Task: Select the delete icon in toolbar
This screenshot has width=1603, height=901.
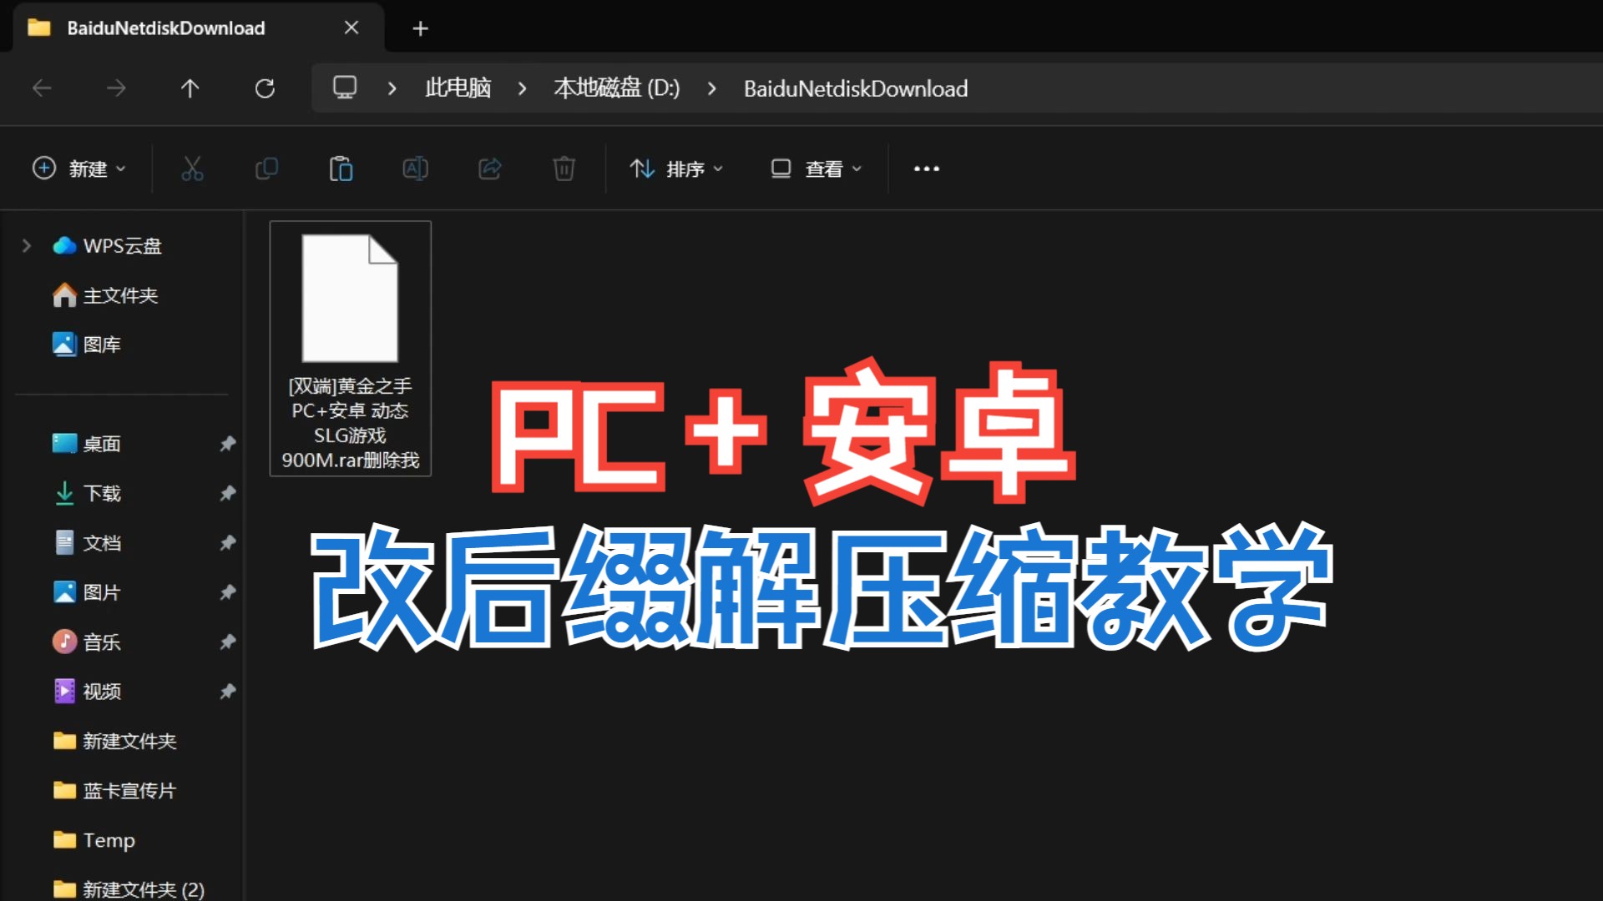Action: click(x=563, y=169)
